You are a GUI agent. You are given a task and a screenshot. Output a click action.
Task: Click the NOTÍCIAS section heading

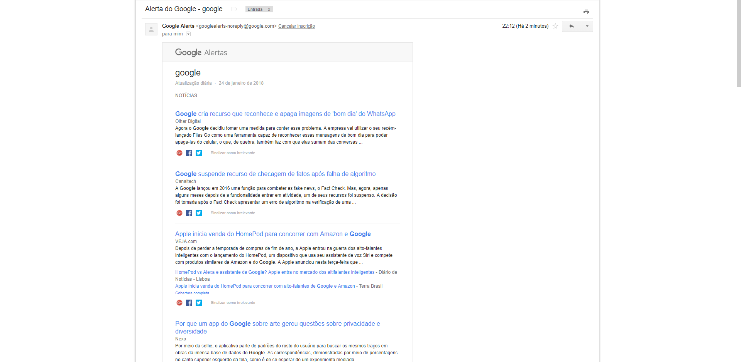(186, 96)
